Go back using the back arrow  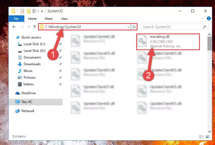pos(14,27)
